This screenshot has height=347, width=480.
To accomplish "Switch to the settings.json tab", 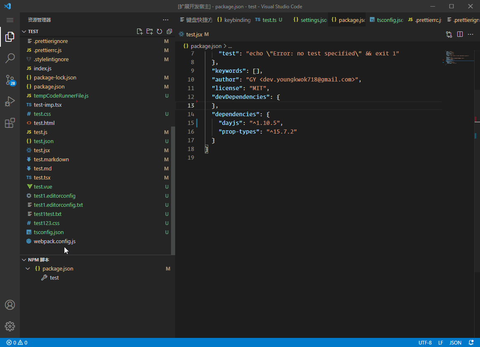I will (x=309, y=20).
